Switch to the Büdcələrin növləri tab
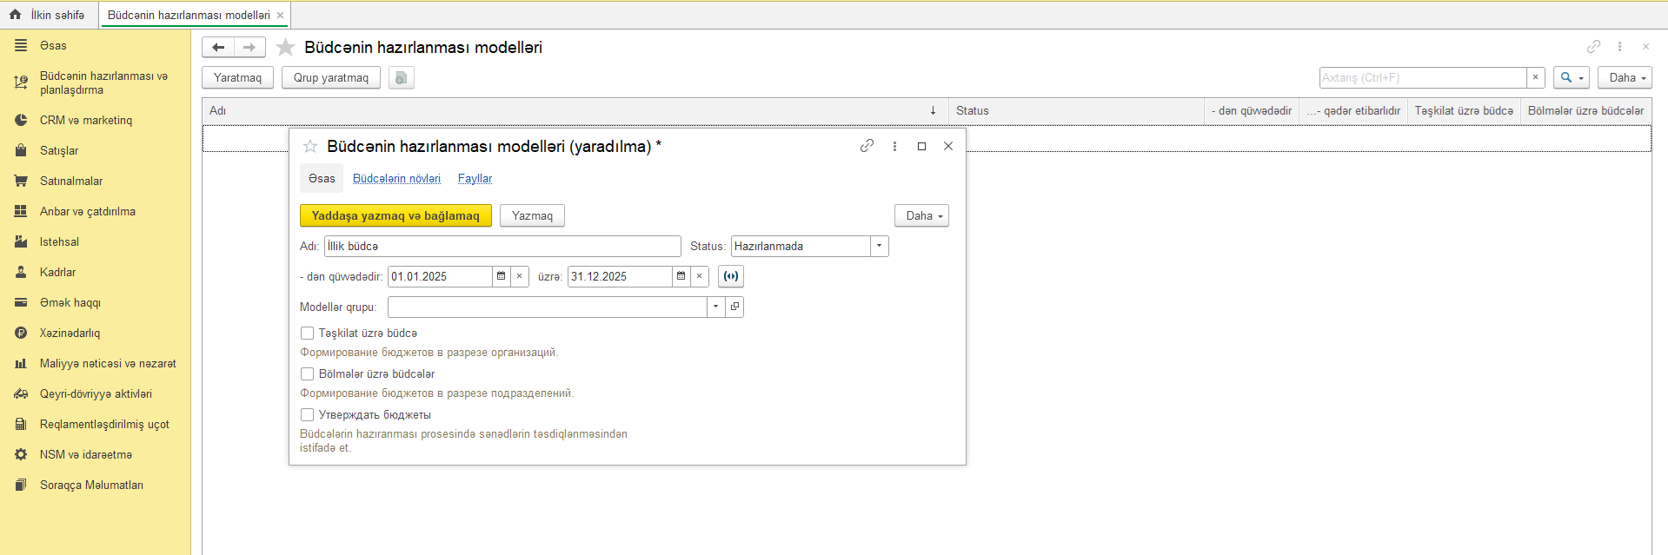This screenshot has height=555, width=1668. tap(396, 178)
